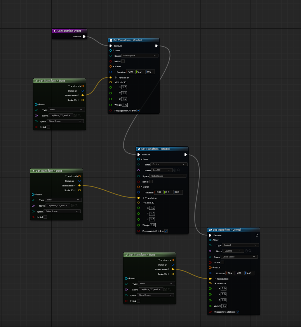Screen dimensions: 301x327
Task: Expand Translation on the topmost Set Transform node
Action: tap(116, 78)
